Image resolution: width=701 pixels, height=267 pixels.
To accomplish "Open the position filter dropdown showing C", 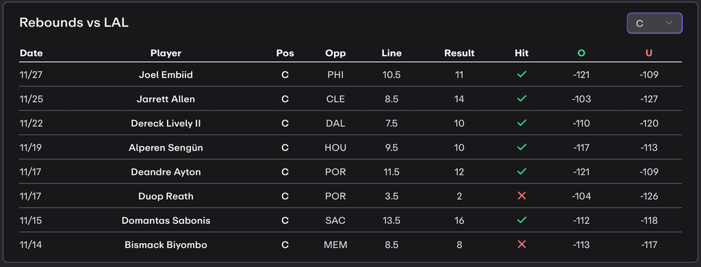I will [x=654, y=23].
